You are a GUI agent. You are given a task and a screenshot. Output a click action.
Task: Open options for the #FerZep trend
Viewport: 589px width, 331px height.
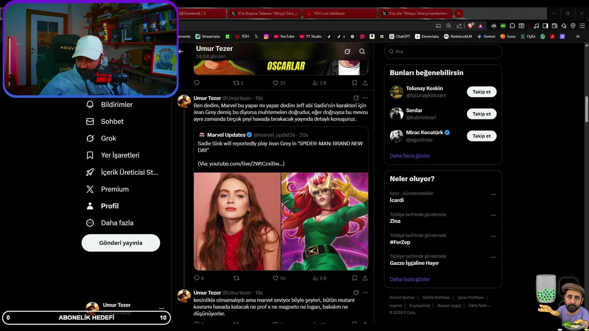pos(493,236)
